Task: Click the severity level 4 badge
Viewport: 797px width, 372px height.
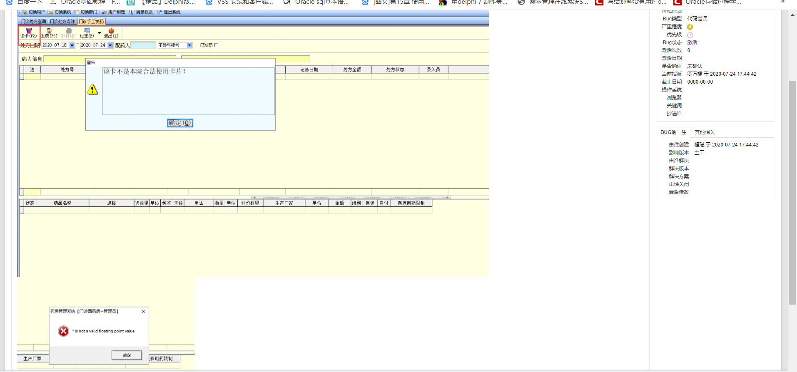Action: tap(690, 27)
